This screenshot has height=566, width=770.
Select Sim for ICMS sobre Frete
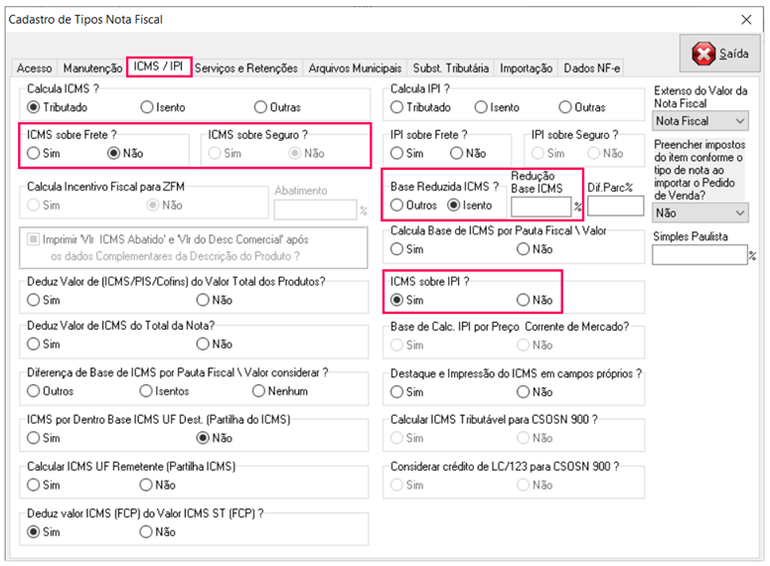click(x=34, y=154)
